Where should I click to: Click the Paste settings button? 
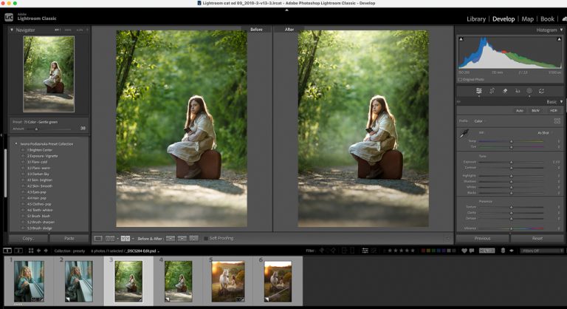pyautogui.click(x=69, y=239)
